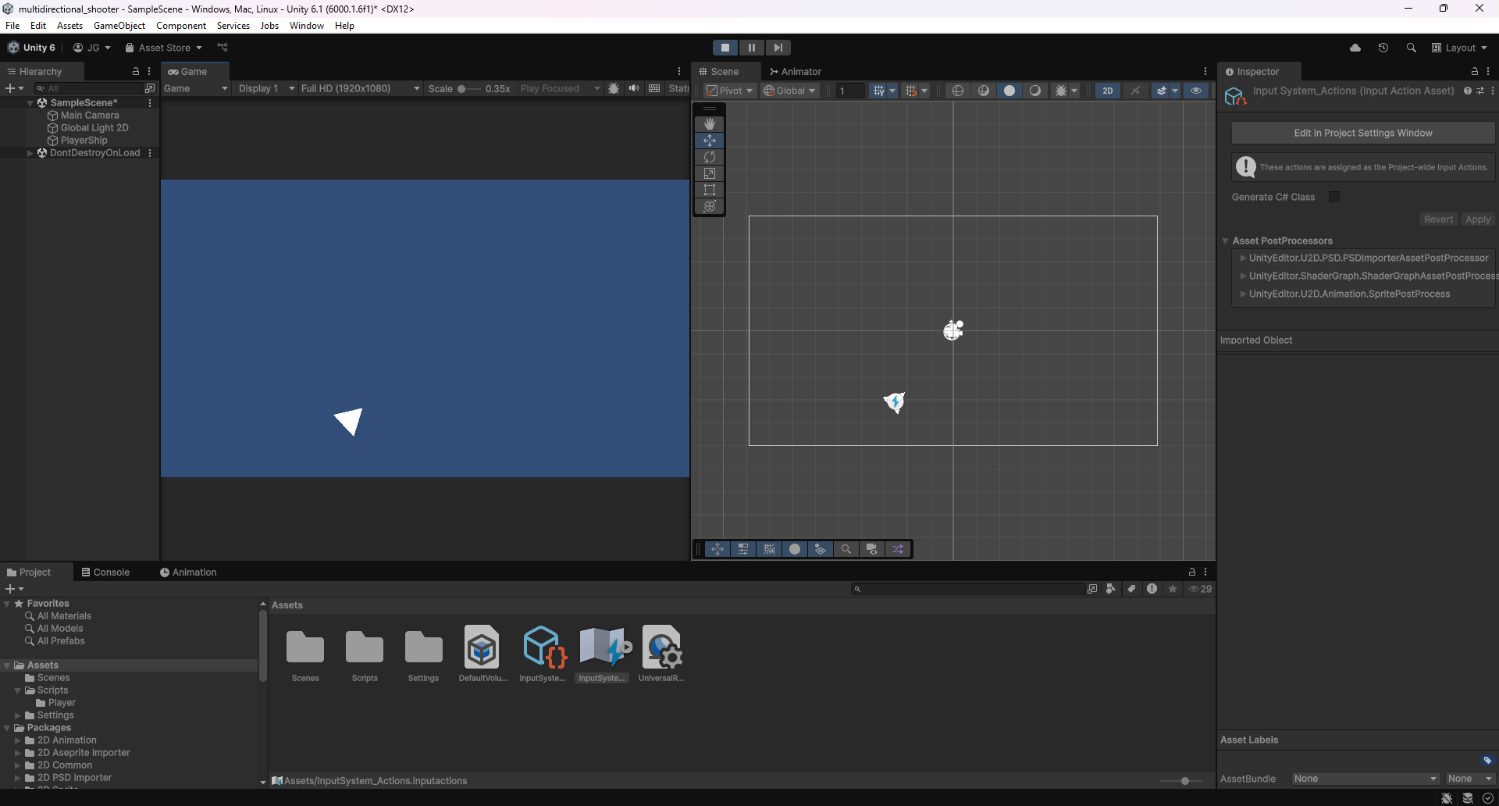The image size is (1499, 806).
Task: Click the Step frame button
Action: [x=778, y=48]
